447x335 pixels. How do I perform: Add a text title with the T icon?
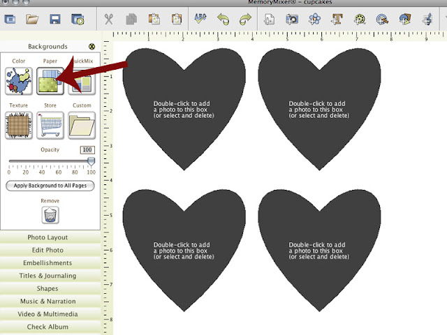pyautogui.click(x=337, y=20)
